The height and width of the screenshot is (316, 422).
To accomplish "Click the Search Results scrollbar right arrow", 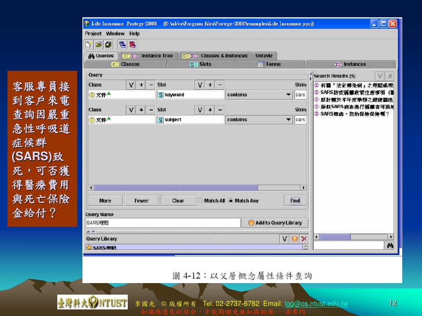I will (x=391, y=237).
